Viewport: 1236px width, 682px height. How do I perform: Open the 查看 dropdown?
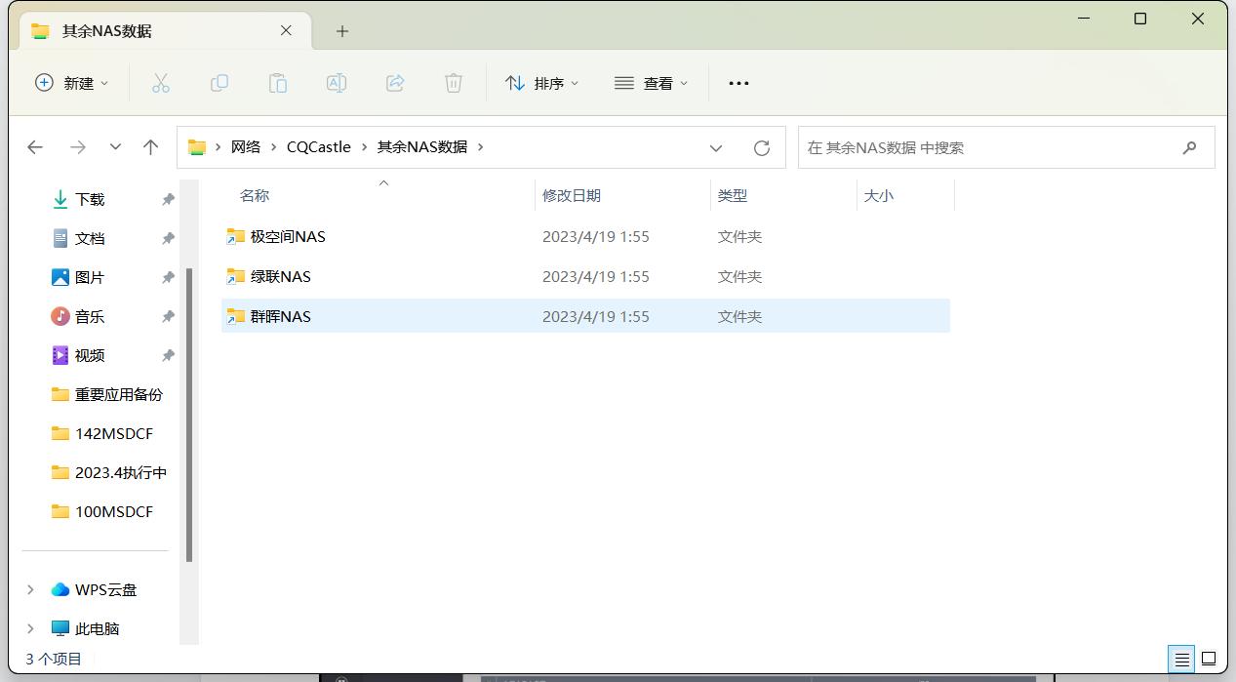tap(651, 83)
